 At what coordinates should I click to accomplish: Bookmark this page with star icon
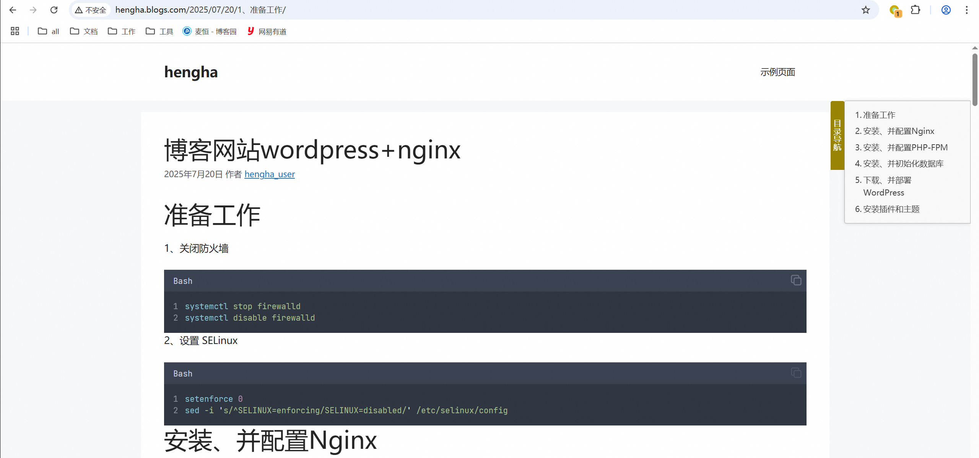point(866,10)
